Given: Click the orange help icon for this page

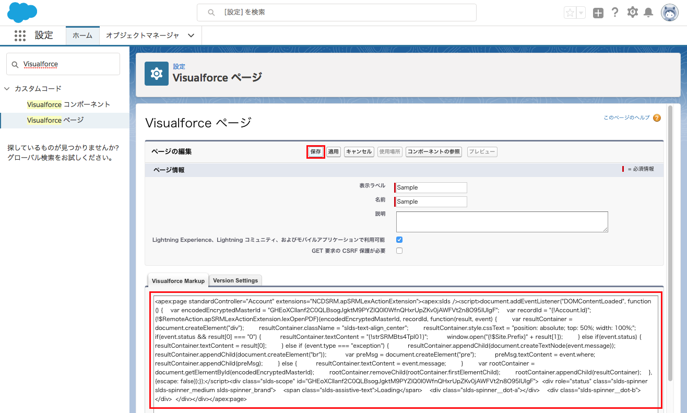Looking at the screenshot, I should (657, 118).
